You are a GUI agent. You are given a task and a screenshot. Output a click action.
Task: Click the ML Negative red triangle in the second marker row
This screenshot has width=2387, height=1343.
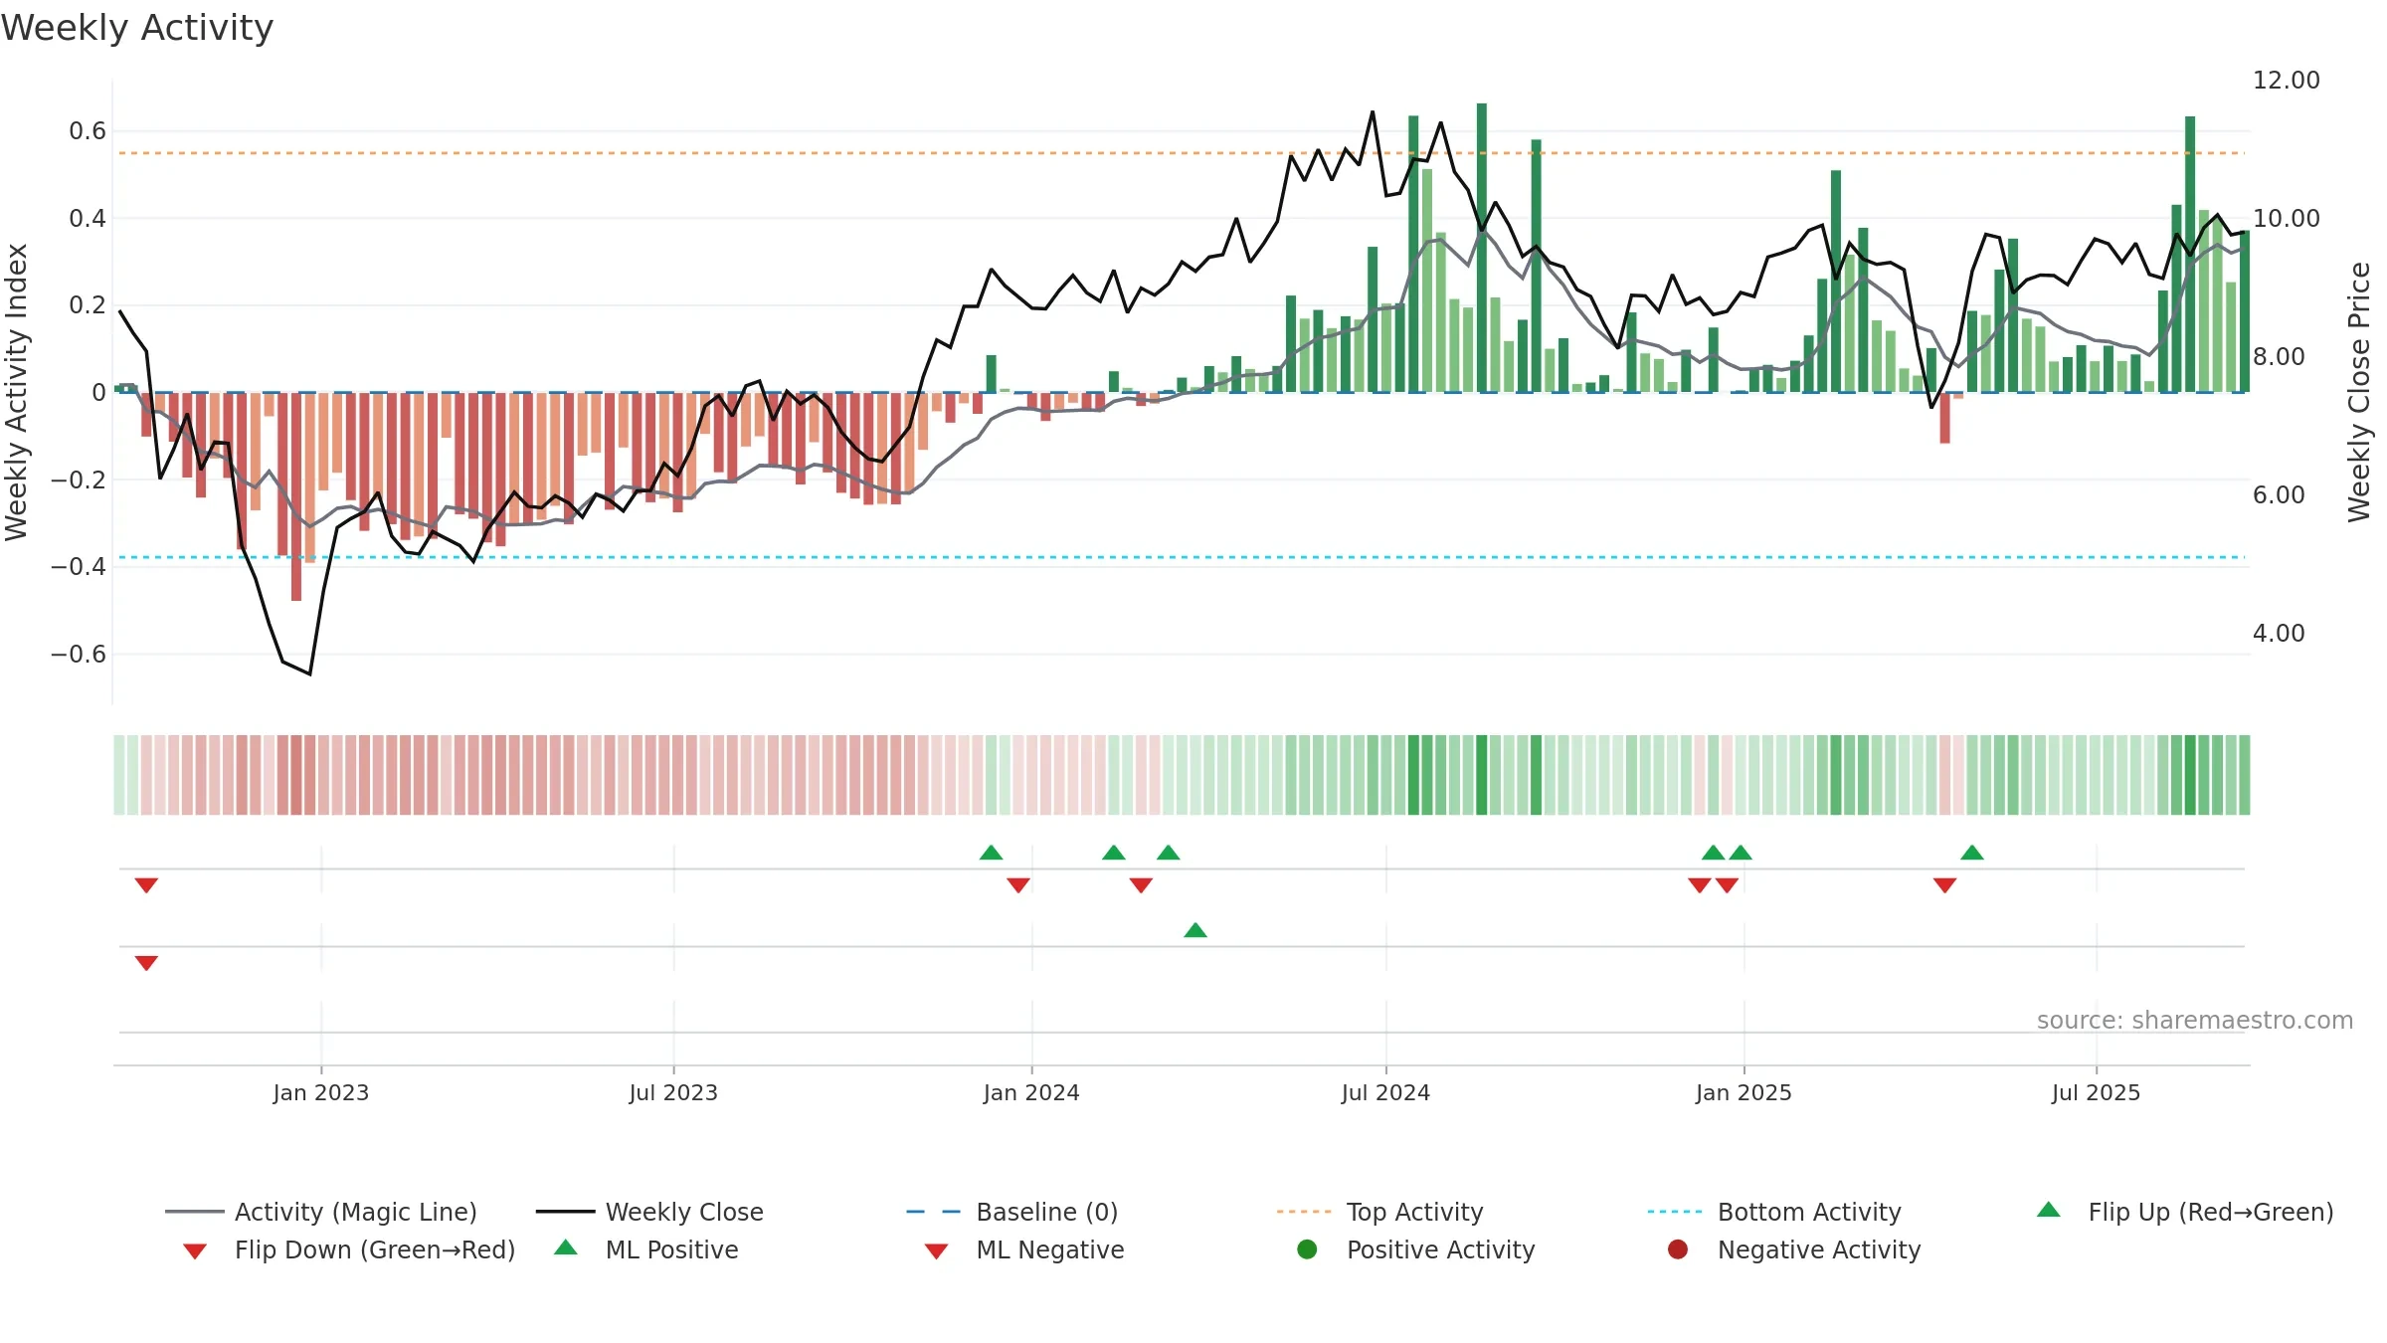coord(146,962)
